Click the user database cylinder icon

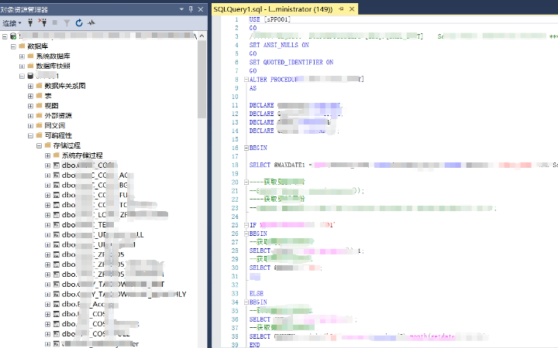point(30,76)
